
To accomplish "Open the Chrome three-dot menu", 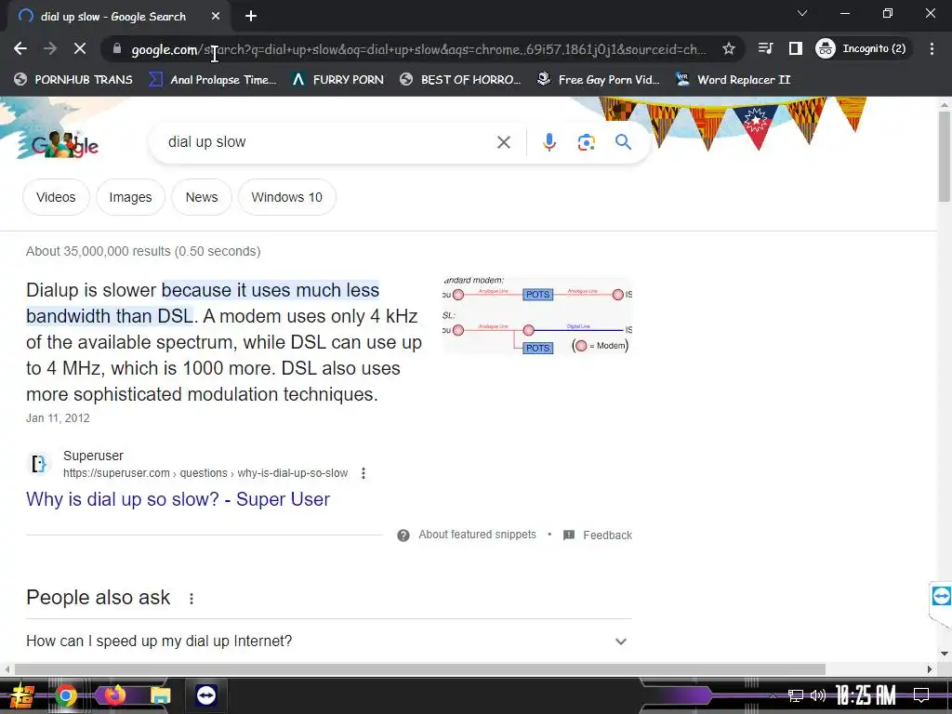I will tap(932, 48).
